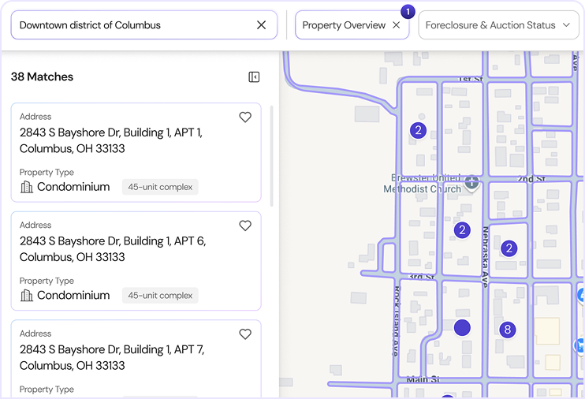Image resolution: width=585 pixels, height=399 pixels.
Task: Click cluster marker 2 right of Nebraska Ave
Action: pyautogui.click(x=509, y=248)
